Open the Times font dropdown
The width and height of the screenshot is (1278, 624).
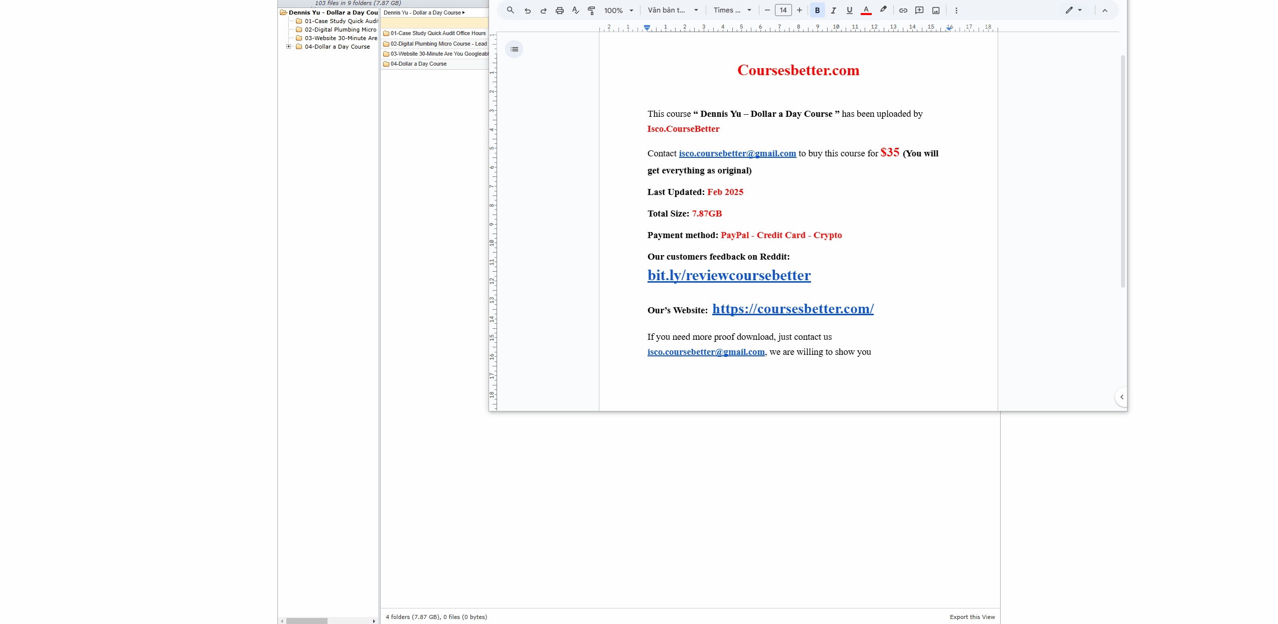732,10
